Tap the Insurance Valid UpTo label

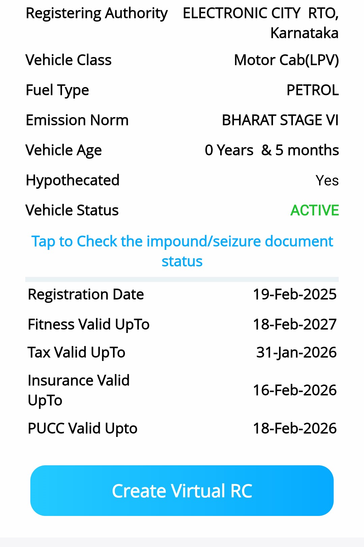(79, 390)
